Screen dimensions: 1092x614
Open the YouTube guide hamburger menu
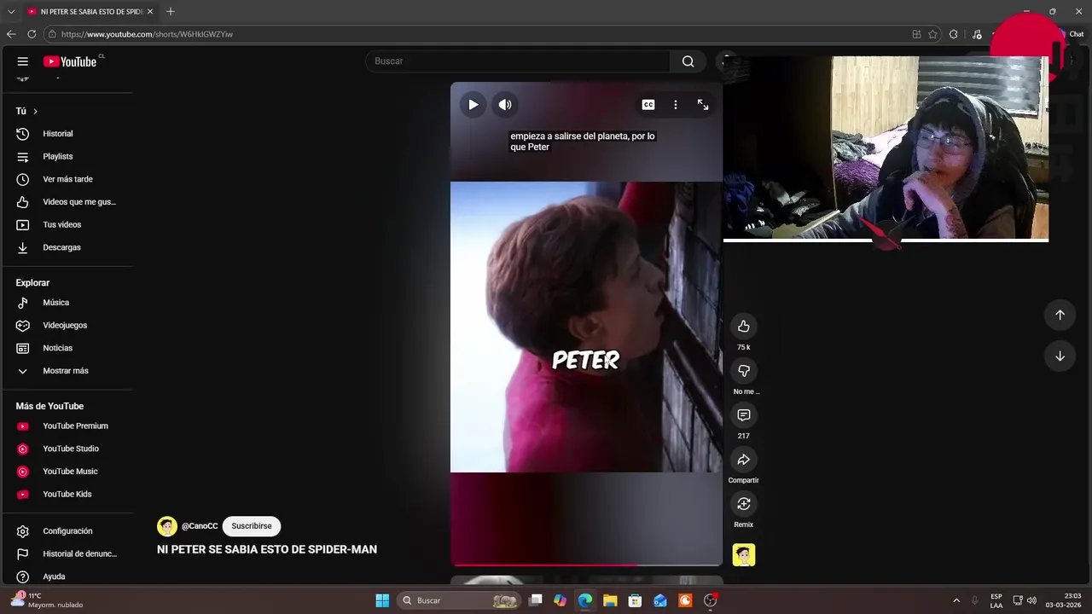coord(23,61)
